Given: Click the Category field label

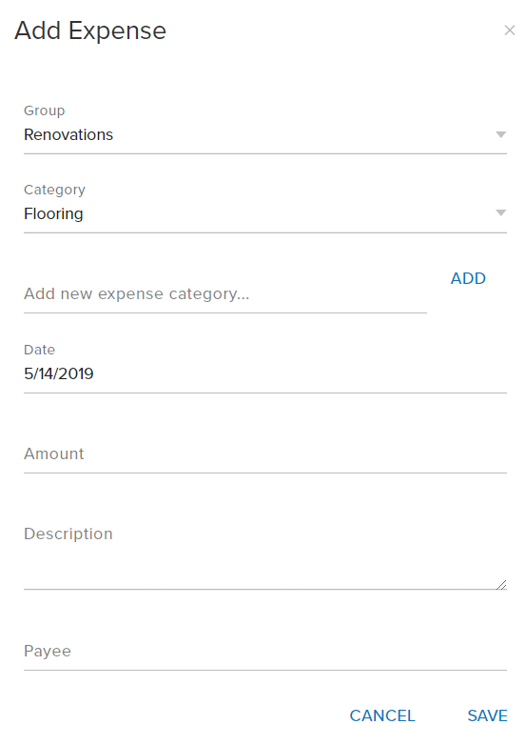Looking at the screenshot, I should pos(54,190).
